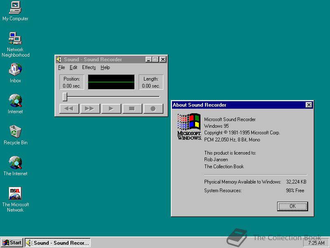Click the Stop button in Sound Recorder
This screenshot has height=248, width=330.
[x=132, y=109]
